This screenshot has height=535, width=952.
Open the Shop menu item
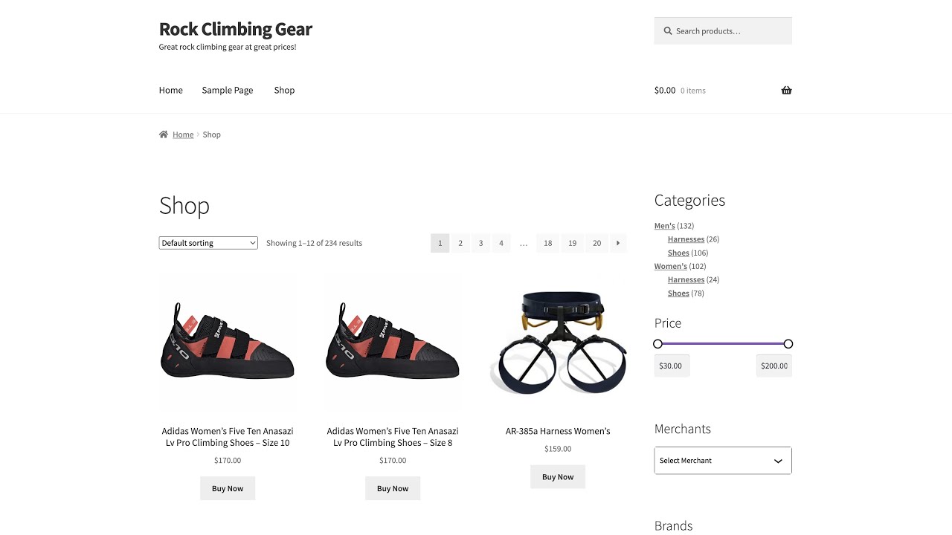284,90
